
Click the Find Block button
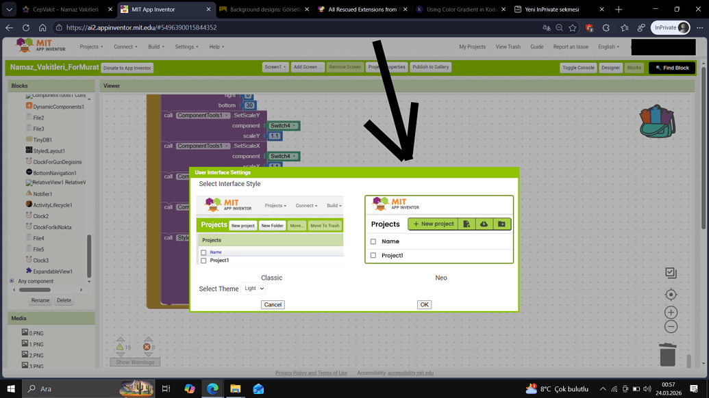pyautogui.click(x=672, y=68)
